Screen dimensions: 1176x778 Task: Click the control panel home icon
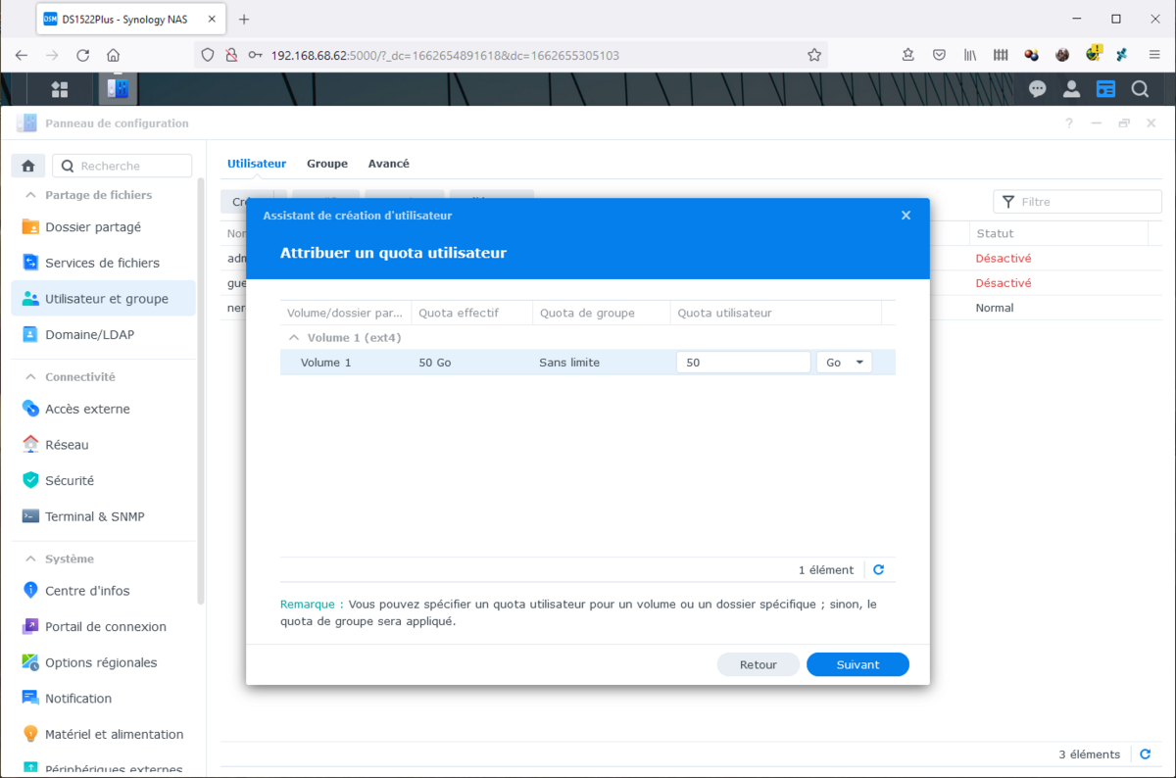point(28,166)
